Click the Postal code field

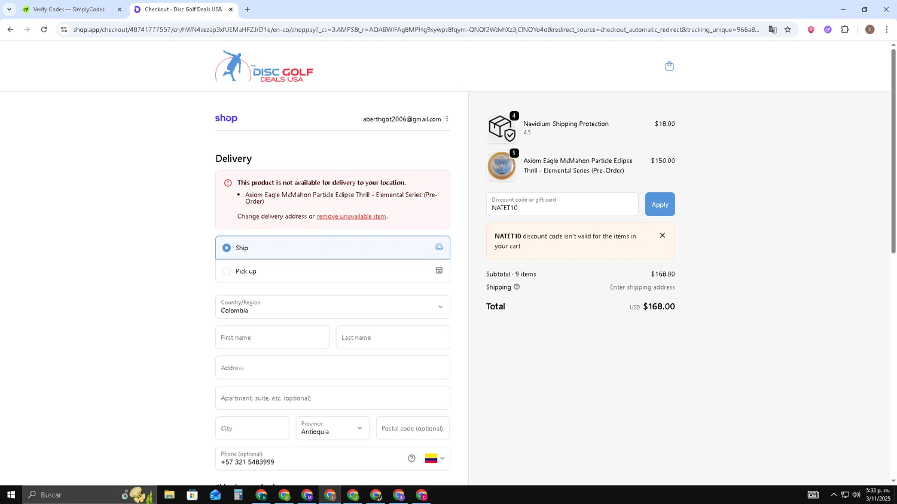[413, 428]
